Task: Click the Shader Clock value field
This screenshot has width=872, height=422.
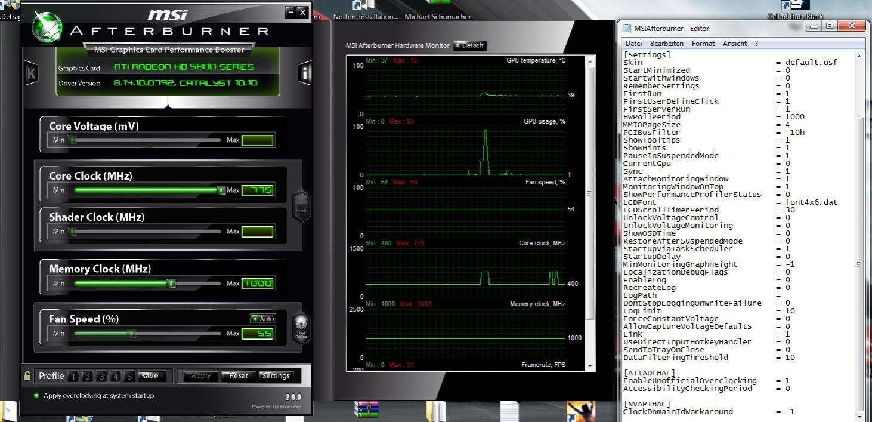Action: [x=258, y=232]
